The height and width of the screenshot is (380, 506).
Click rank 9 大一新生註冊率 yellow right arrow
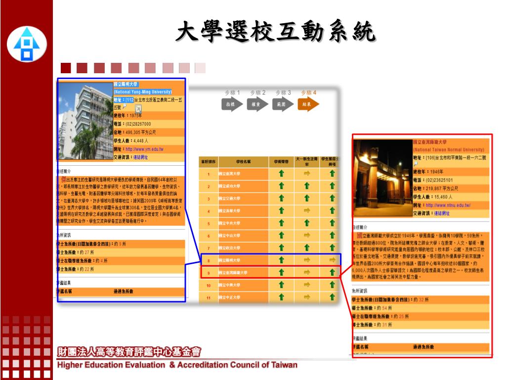click(307, 273)
